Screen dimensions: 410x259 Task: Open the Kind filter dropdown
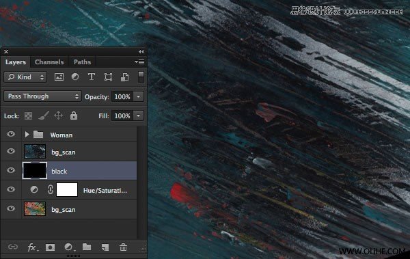25,77
